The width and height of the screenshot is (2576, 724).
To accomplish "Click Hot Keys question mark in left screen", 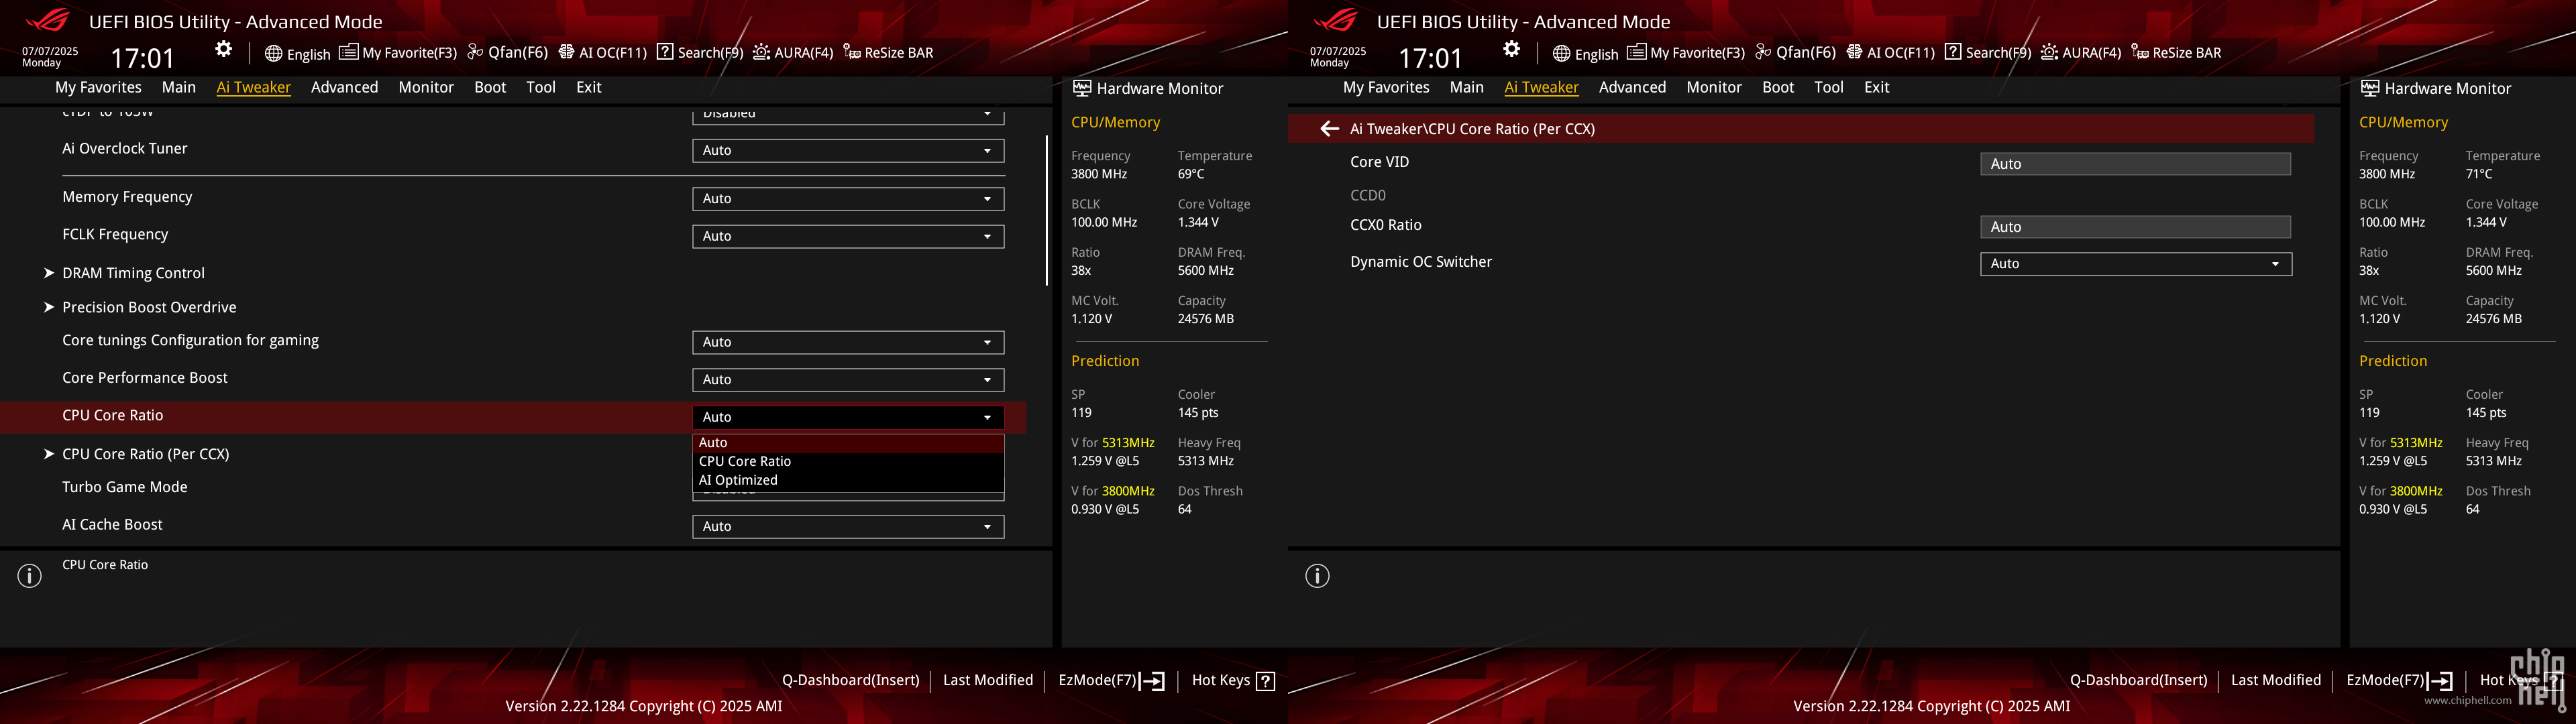I will click(x=1265, y=681).
